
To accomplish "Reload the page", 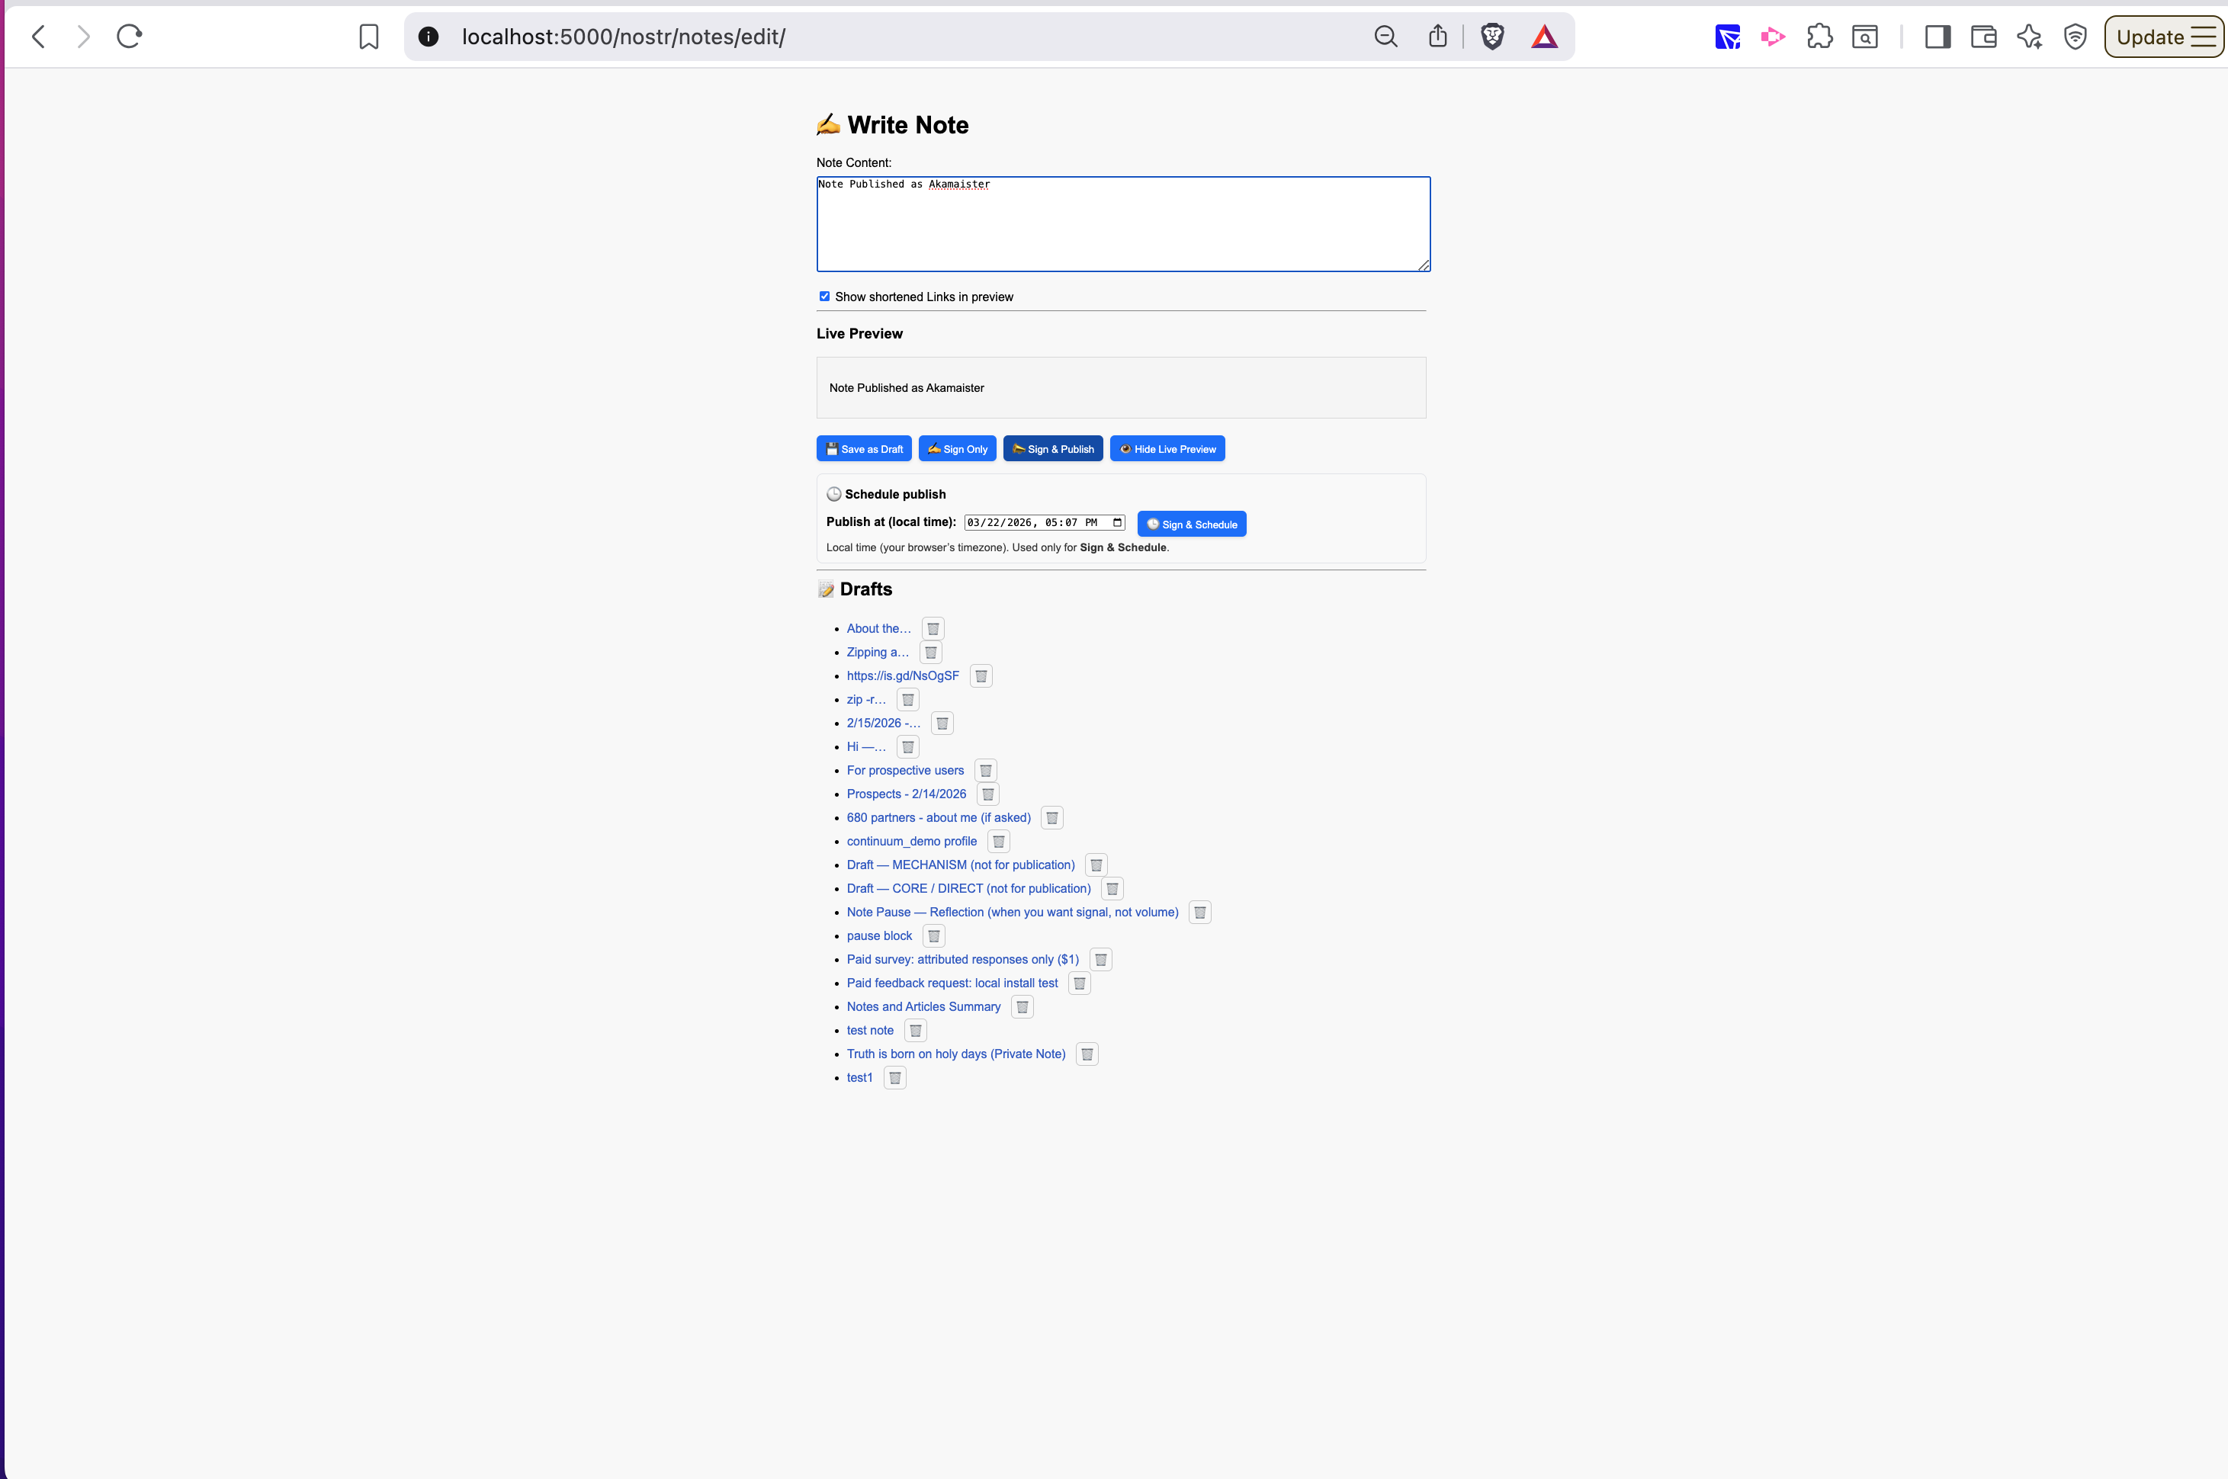I will coord(129,37).
